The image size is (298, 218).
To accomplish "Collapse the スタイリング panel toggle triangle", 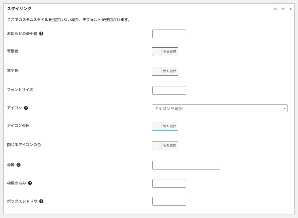I will (x=291, y=9).
